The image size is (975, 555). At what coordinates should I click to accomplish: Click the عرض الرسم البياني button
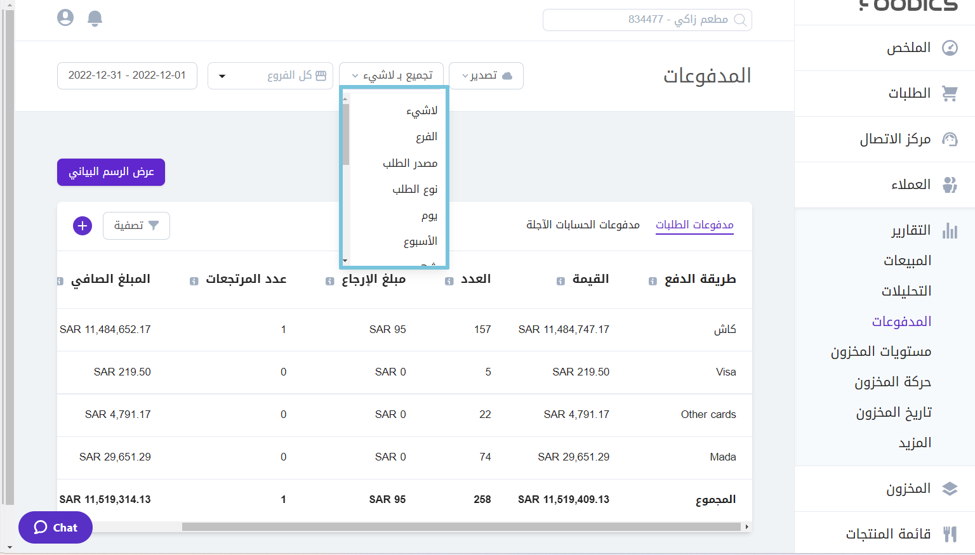(110, 172)
